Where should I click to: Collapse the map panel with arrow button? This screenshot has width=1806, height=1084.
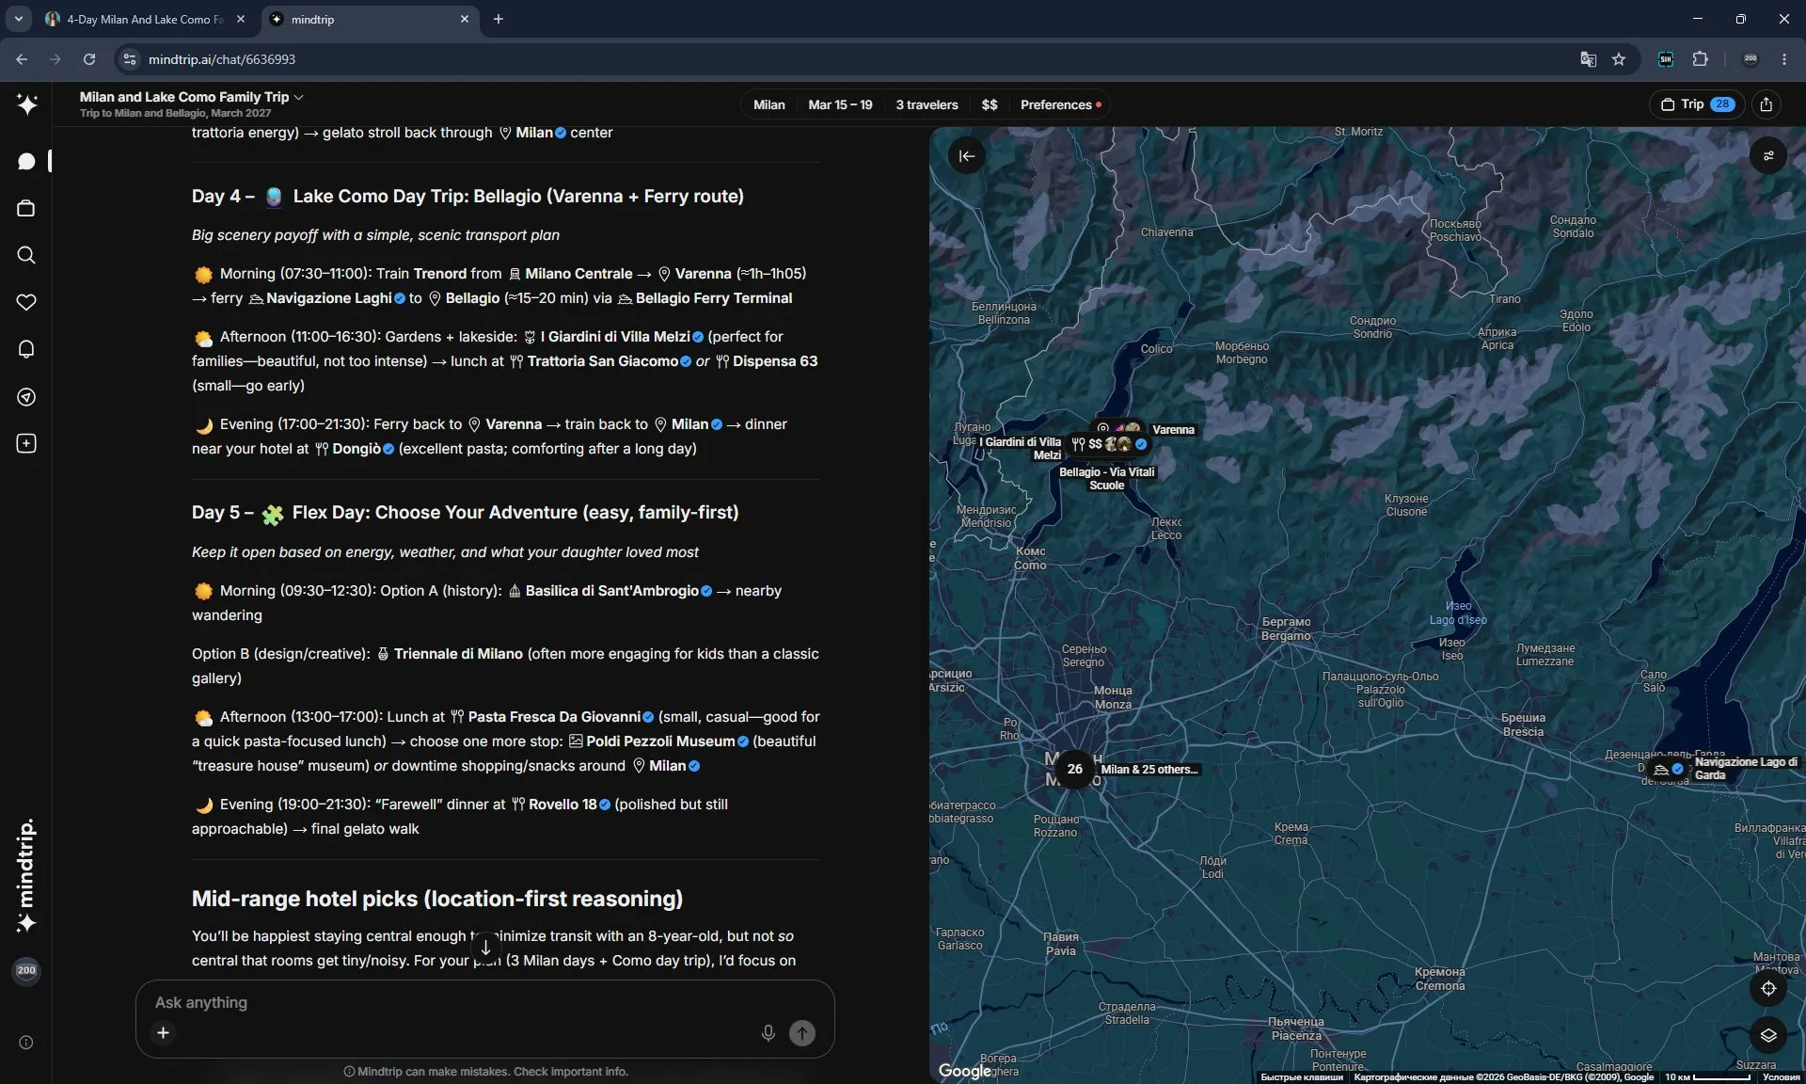point(967,156)
